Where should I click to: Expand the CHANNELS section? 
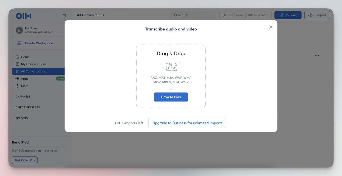(x=23, y=97)
